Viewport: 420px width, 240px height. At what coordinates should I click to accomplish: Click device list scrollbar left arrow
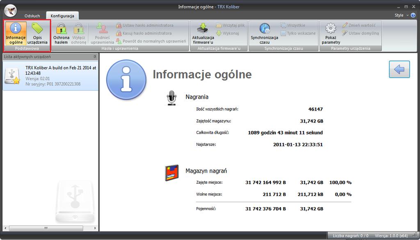pos(6,228)
